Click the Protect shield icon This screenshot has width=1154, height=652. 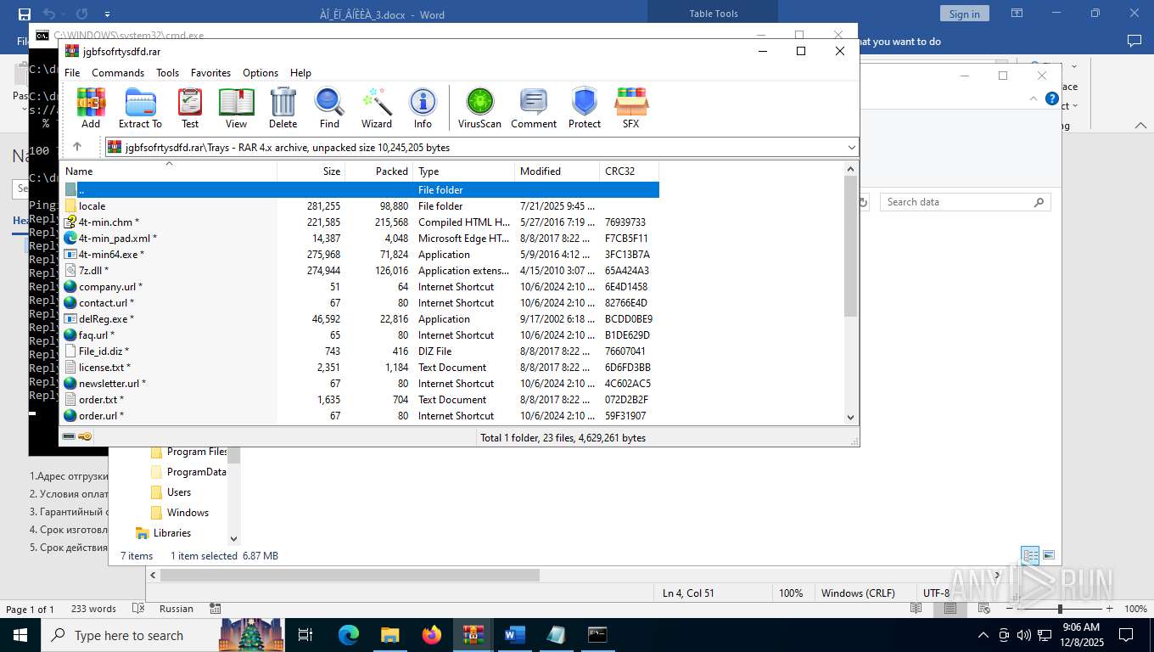pos(585,108)
